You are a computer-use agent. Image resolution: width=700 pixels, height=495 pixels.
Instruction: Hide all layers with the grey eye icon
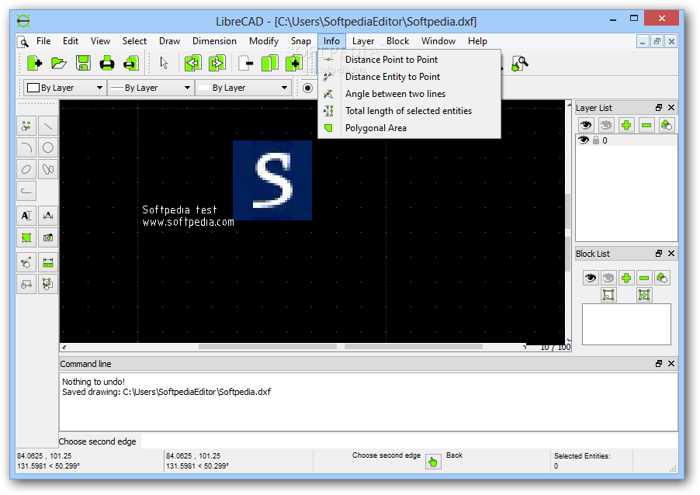click(606, 125)
